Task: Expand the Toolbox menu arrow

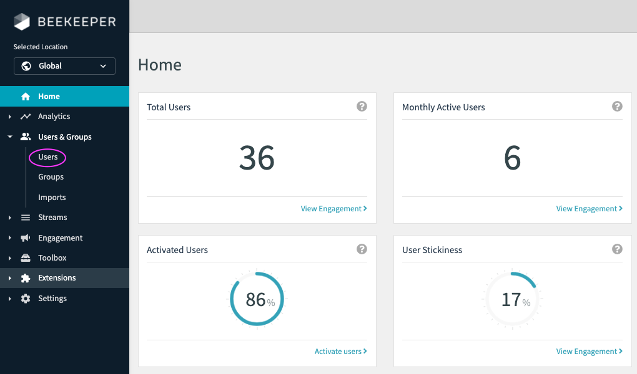Action: click(10, 258)
